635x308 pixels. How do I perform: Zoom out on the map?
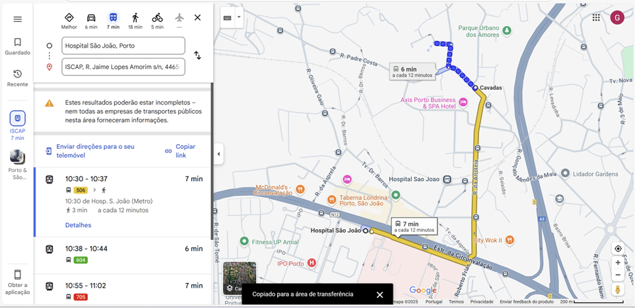tap(617, 275)
